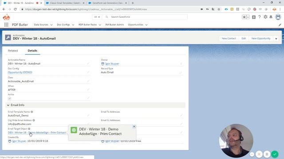This screenshot has width=284, height=159.
Task: Show info for Email Template Name
Action: [32, 112]
